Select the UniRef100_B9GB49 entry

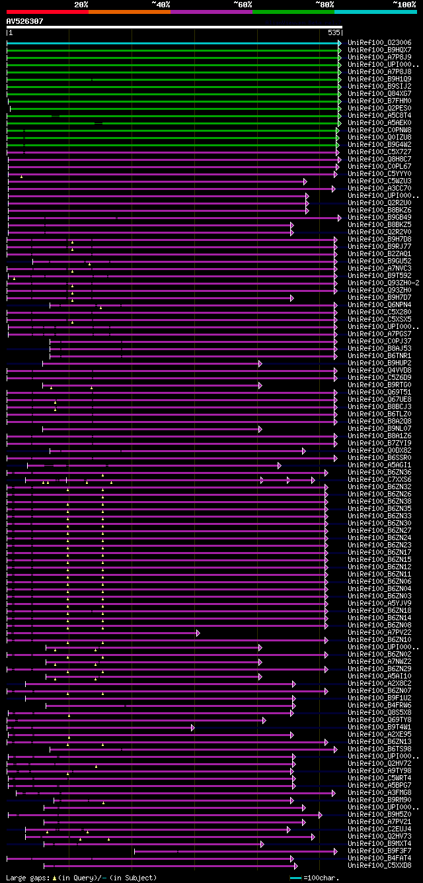pos(379,217)
